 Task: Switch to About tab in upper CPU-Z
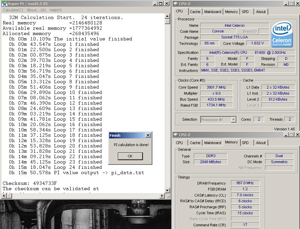[x=261, y=12]
